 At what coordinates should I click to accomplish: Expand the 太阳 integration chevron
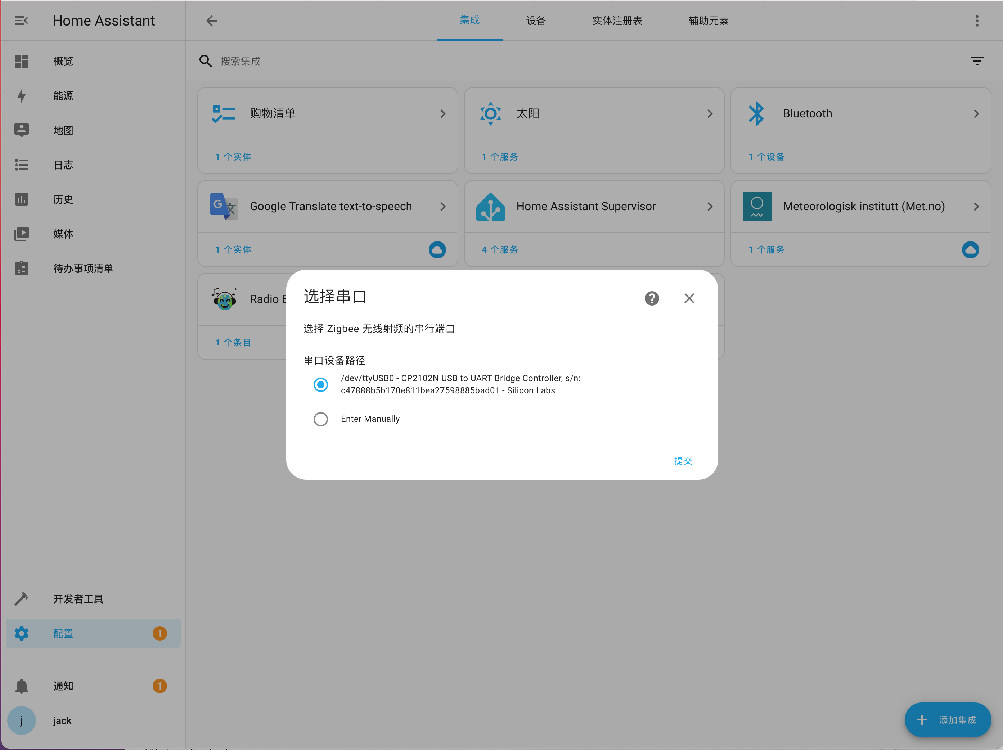click(710, 113)
